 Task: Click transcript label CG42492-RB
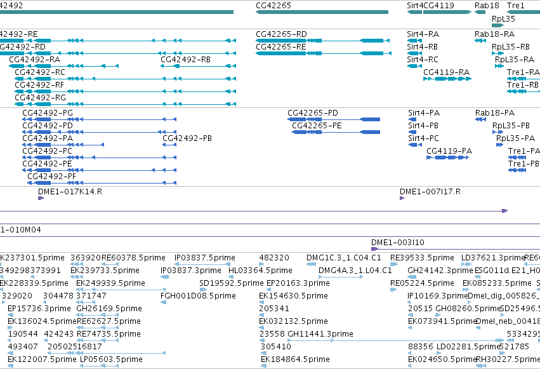tap(185, 60)
